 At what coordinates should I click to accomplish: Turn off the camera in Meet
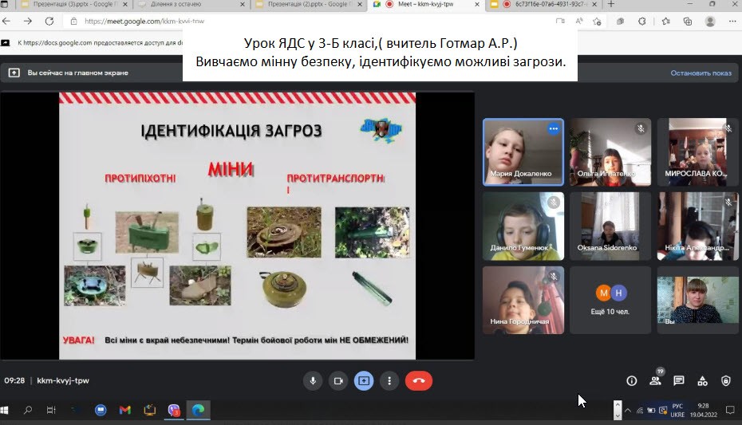(338, 381)
